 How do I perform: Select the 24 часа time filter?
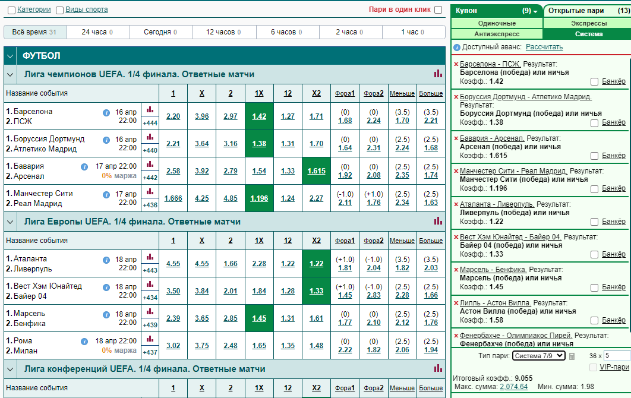98,32
